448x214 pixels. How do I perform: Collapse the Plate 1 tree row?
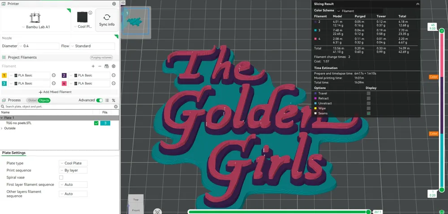(2, 118)
